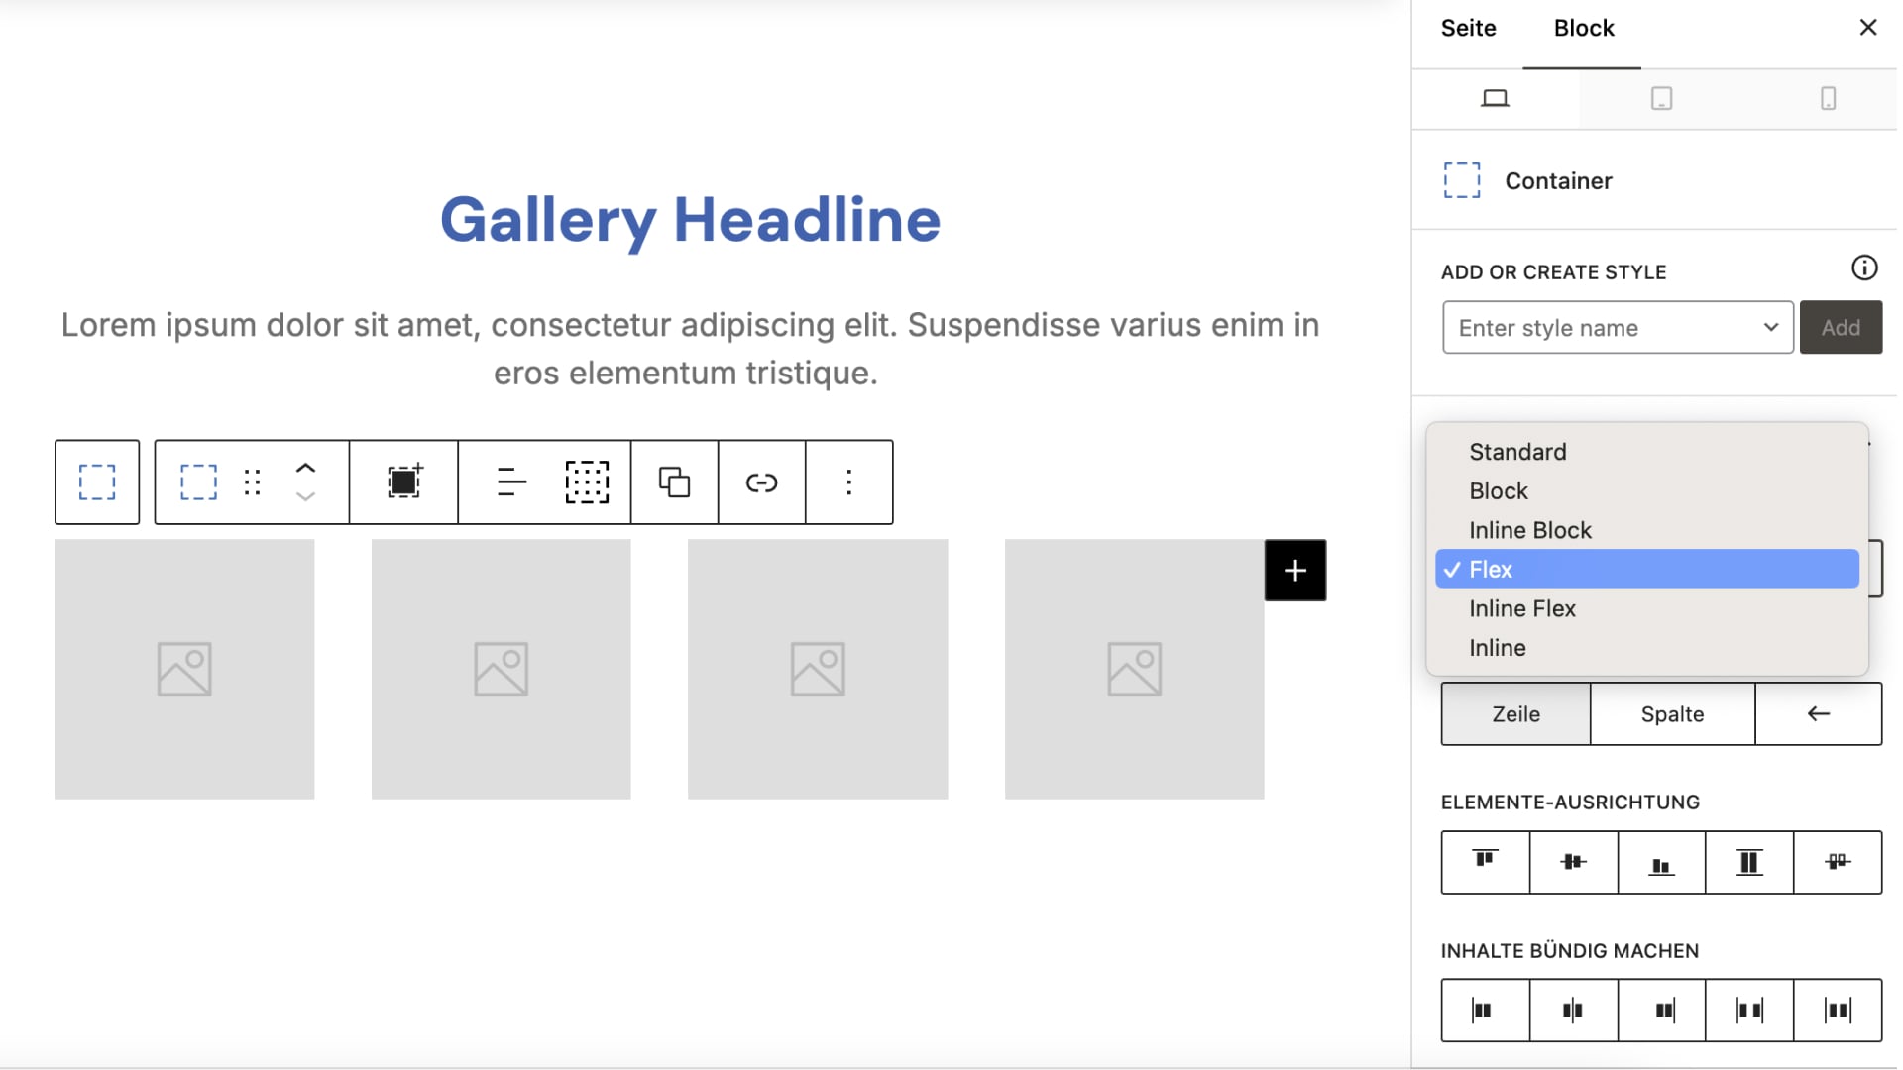Image resolution: width=1903 pixels, height=1070 pixels.
Task: Switch to the desktop view tab
Action: 1495,99
